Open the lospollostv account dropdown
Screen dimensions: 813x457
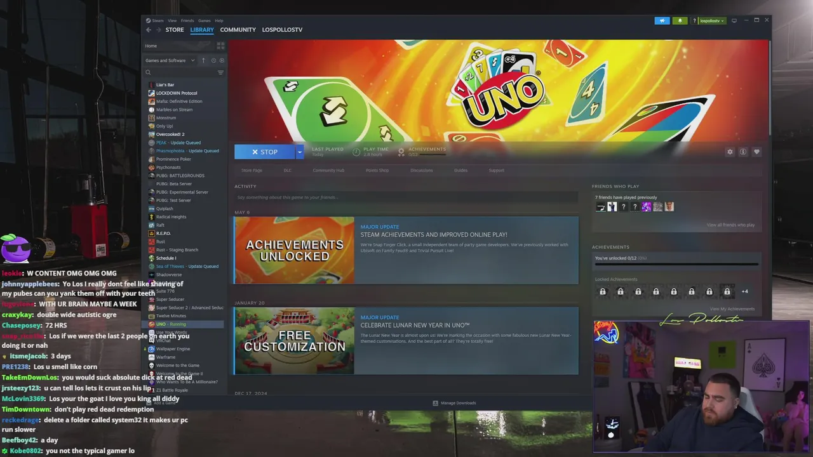pyautogui.click(x=711, y=21)
